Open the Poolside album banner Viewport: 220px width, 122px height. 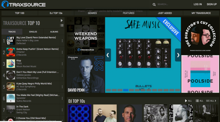click(x=200, y=74)
